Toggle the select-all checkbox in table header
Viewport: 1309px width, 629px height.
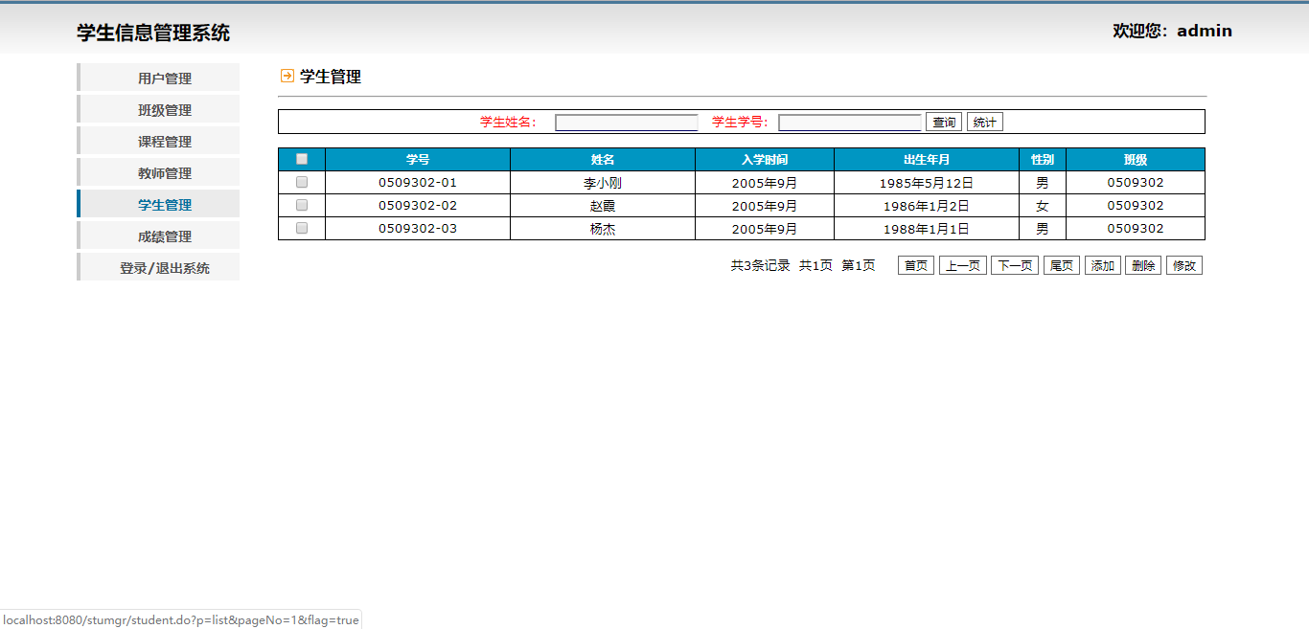302,159
